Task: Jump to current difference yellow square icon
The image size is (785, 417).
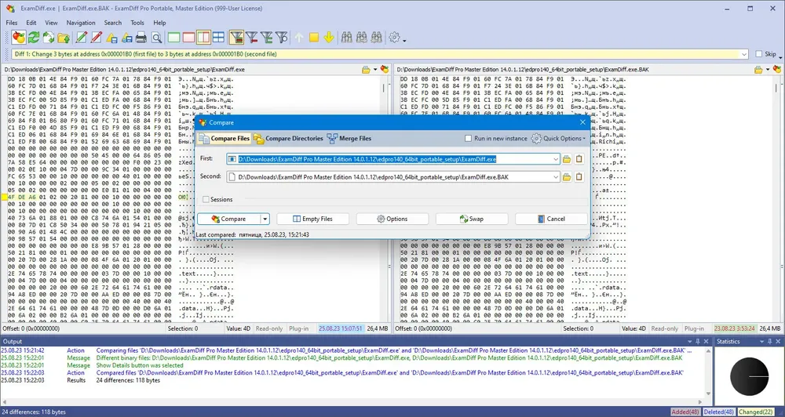Action: click(x=314, y=38)
